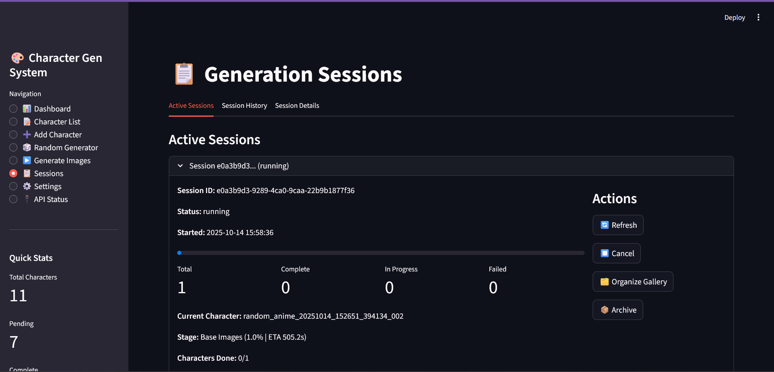Screen dimensions: 774x372
Task: Click the play Generate Images icon
Action: 27,160
